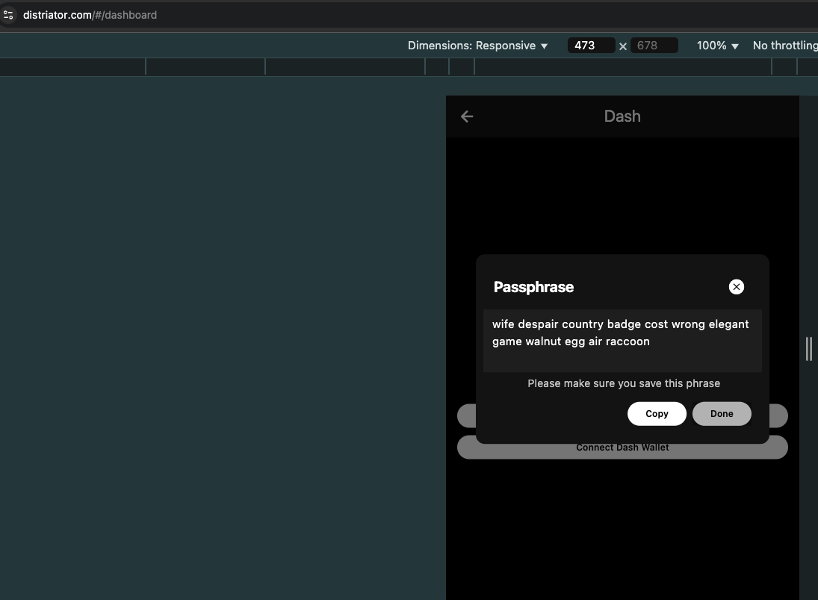Click the viewport width field 473
The height and width of the screenshot is (600, 818).
(x=591, y=46)
